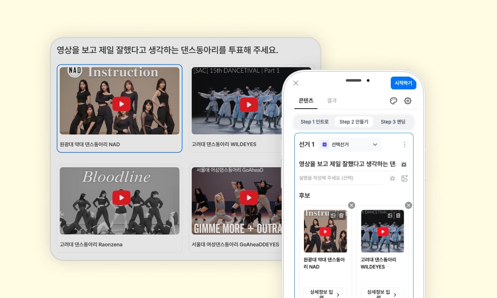Play the GoAheaD Gimme More video in poll
The image size is (497, 298).
248,198
